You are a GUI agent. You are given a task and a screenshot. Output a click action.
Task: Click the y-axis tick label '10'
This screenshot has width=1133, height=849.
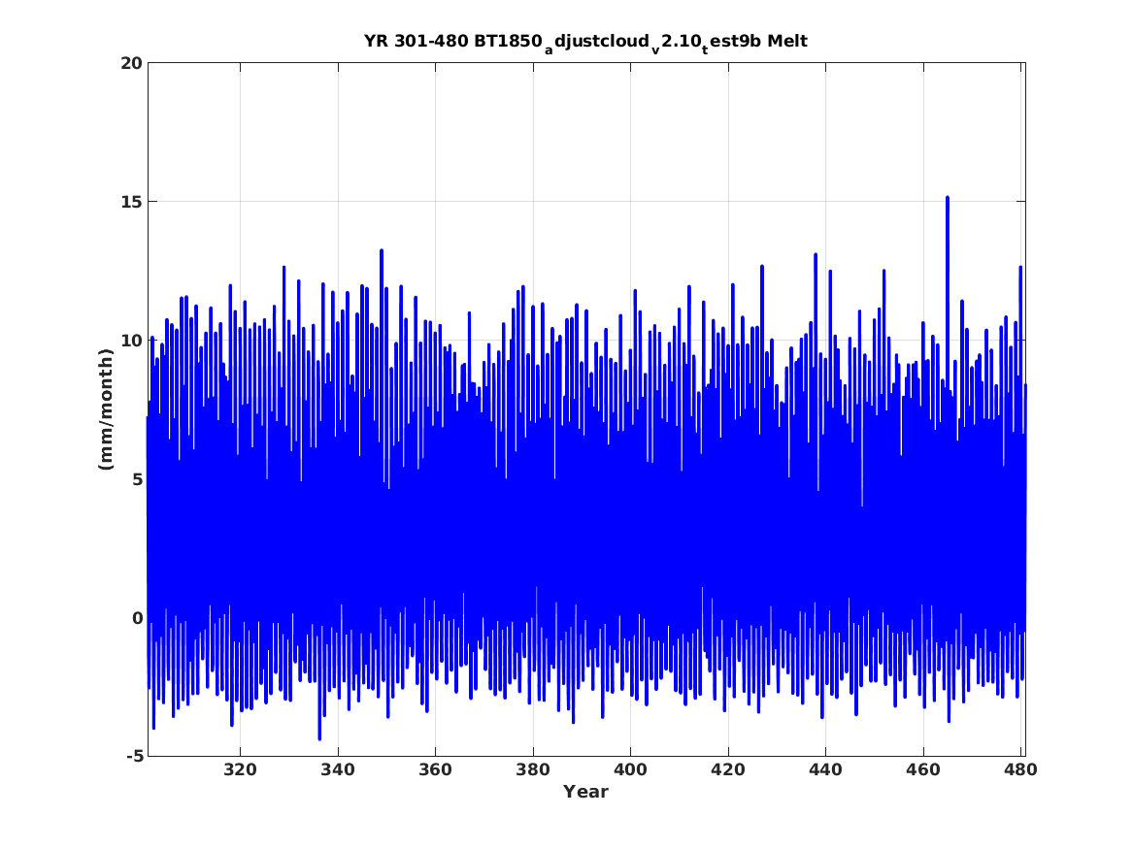pyautogui.click(x=131, y=340)
